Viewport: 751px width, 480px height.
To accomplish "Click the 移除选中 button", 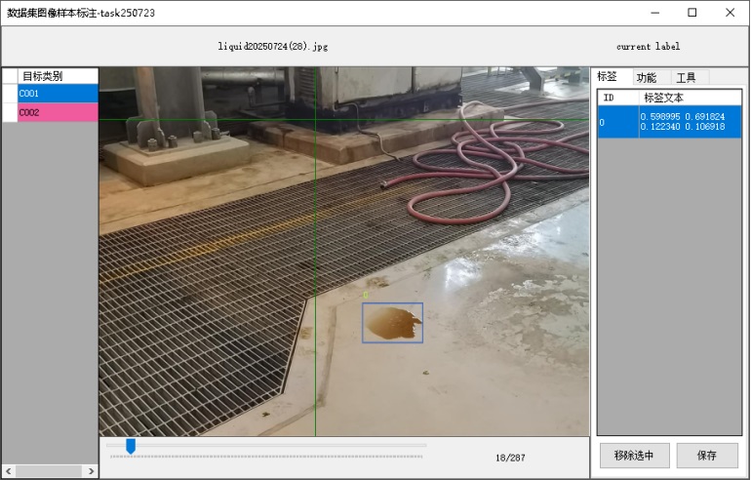I will coord(634,455).
